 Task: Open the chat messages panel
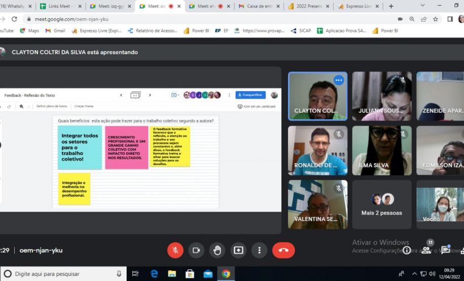pos(445,250)
